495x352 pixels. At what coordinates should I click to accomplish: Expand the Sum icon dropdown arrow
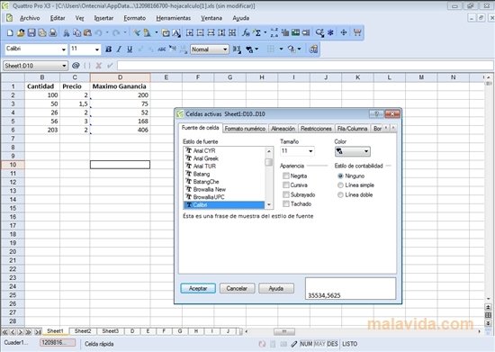point(265,32)
